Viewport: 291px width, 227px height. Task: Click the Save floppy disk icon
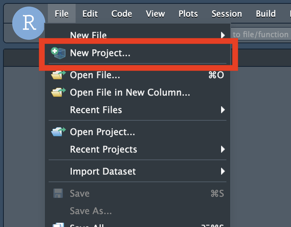click(58, 194)
